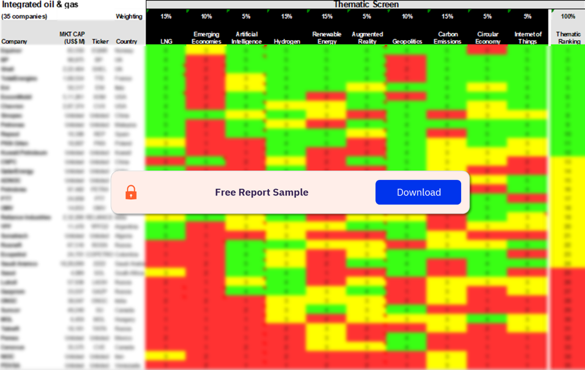Select the 'Company' column header
This screenshot has width=585, height=370.
14,41
